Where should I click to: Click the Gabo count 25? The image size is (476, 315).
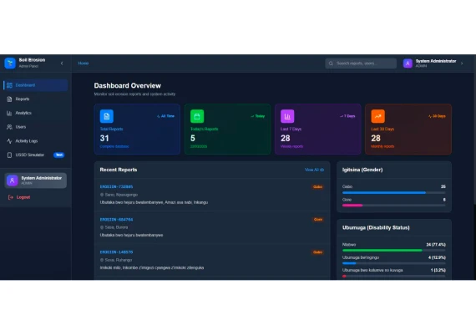(x=443, y=186)
